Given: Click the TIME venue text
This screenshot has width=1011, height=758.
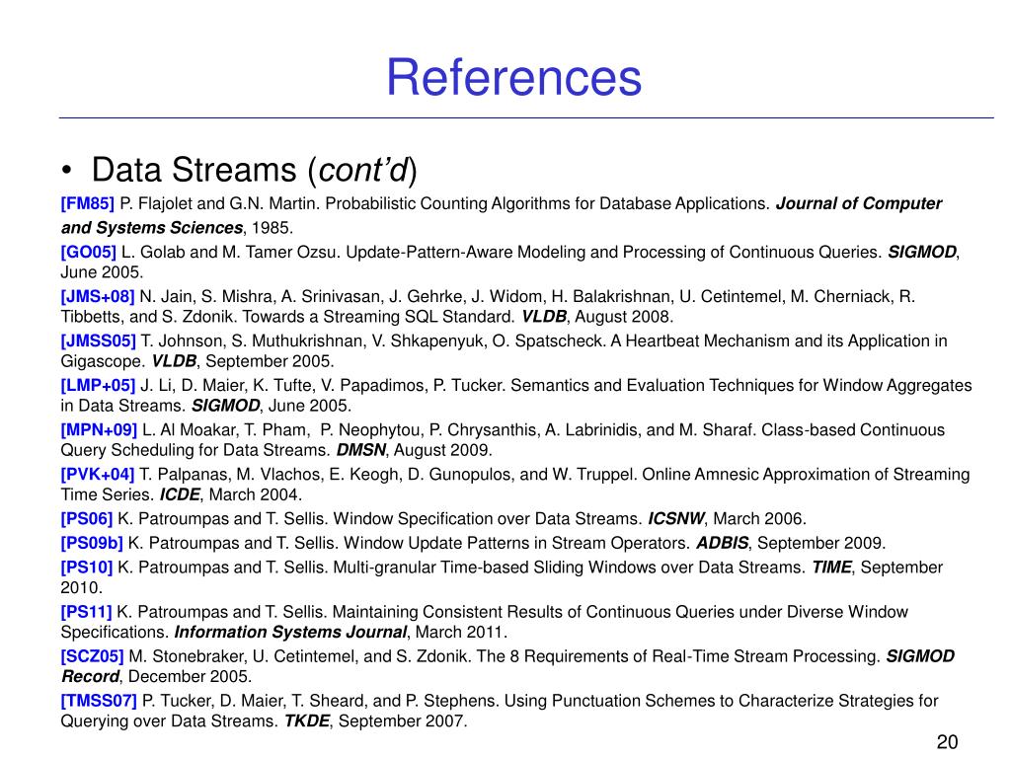Looking at the screenshot, I should (831, 568).
